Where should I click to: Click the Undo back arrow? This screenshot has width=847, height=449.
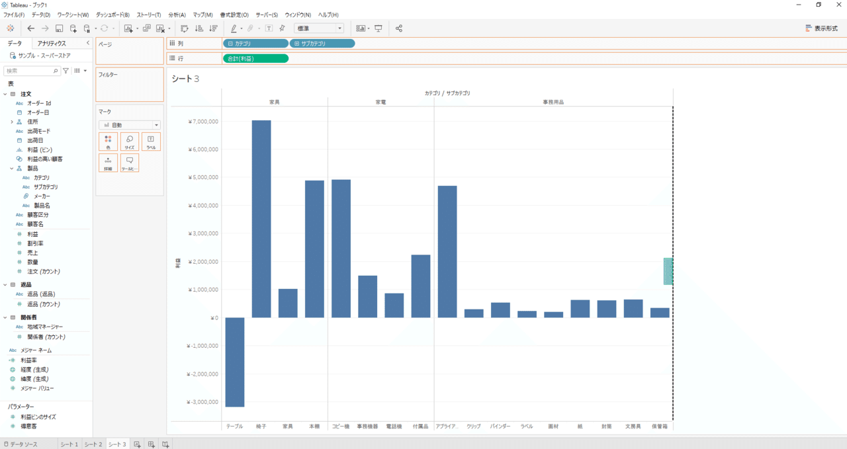(x=31, y=28)
